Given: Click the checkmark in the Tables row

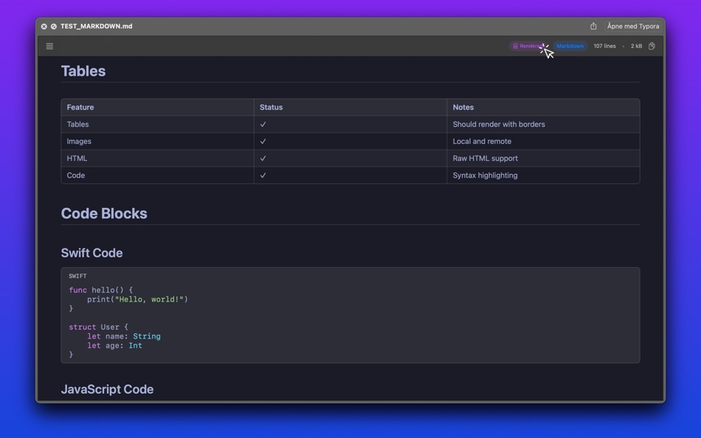Looking at the screenshot, I should point(263,124).
